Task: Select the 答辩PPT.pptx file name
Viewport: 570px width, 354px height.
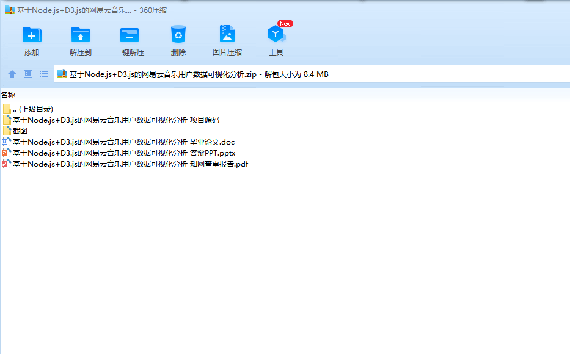Action: tap(124, 153)
